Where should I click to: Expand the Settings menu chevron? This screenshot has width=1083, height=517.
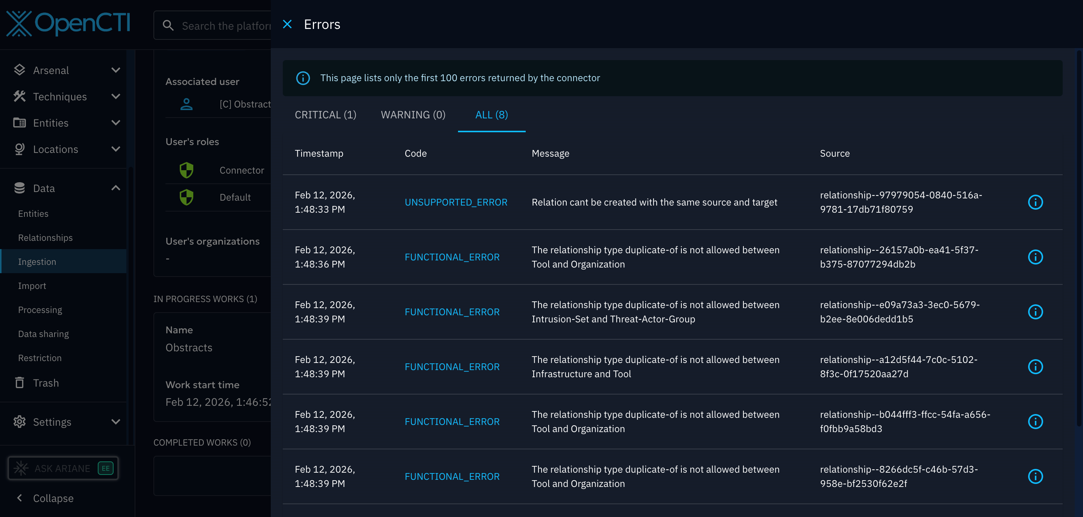point(115,421)
